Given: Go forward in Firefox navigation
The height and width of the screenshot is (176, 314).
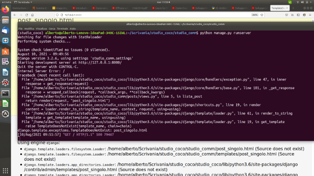Looking at the screenshot, I should tap(21, 15).
